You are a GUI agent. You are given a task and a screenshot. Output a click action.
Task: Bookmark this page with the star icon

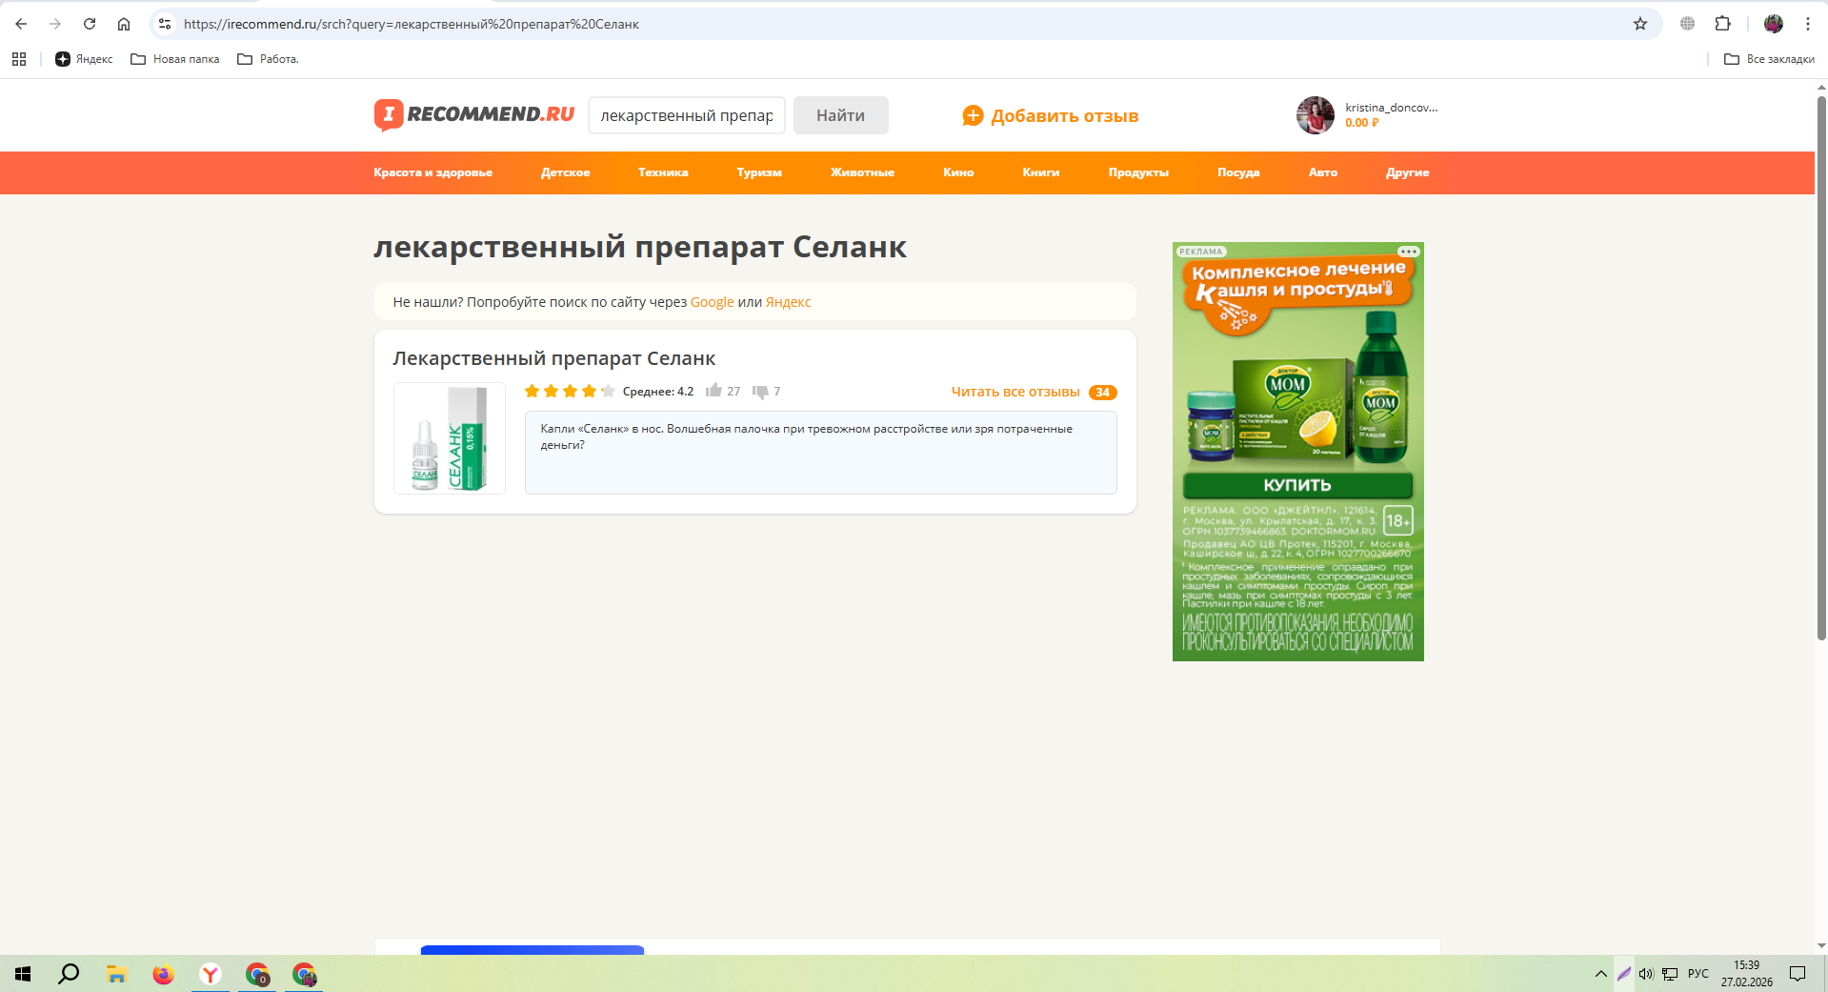coord(1640,24)
